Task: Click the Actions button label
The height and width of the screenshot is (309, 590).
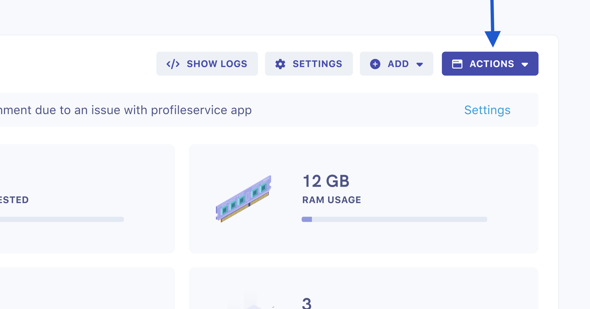Action: (492, 64)
